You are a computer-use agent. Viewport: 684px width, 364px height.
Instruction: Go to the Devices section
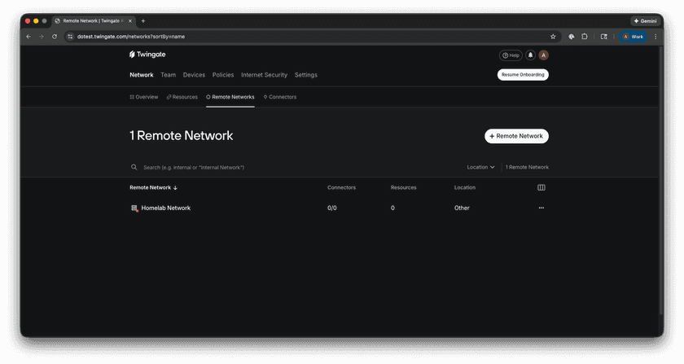[x=194, y=75]
